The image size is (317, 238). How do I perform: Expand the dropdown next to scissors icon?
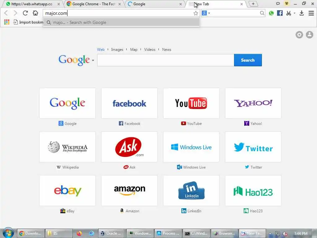[295, 13]
